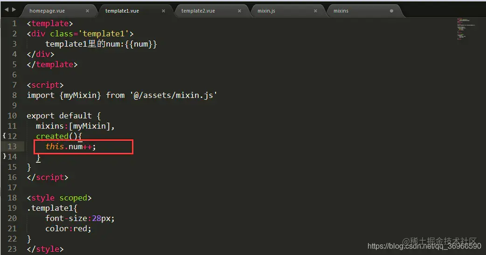Close the mixin.js tab

click(315, 11)
